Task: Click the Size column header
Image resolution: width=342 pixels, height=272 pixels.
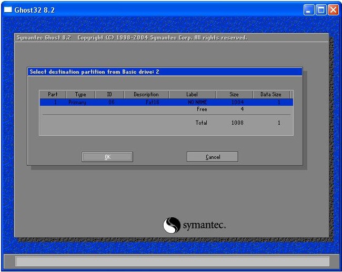Action: [234, 95]
